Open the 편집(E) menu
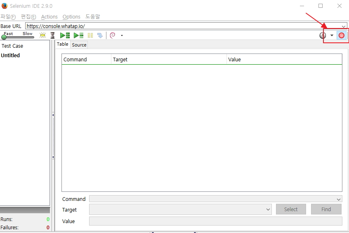Screen dimensions: 349x233 (28, 16)
